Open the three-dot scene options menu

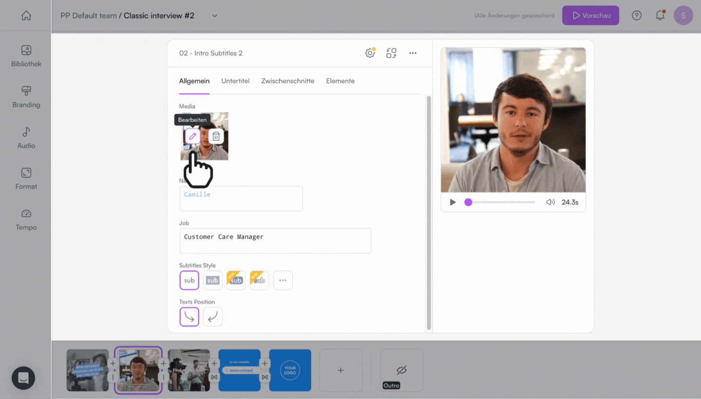coord(413,53)
